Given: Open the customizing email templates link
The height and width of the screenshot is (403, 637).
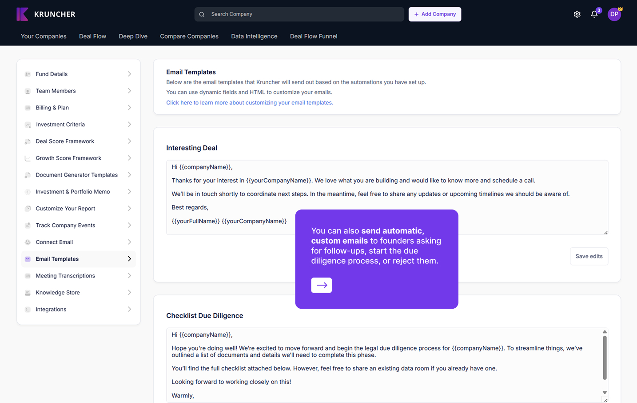Looking at the screenshot, I should coord(250,103).
